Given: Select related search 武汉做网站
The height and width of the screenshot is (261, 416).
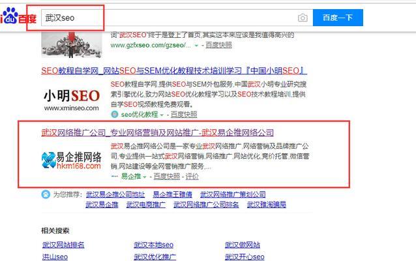Looking at the screenshot, I should (x=243, y=245).
